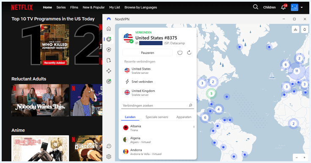Open the Netflix Films menu item
Viewport: 311px width, 163px height.
point(74,7)
